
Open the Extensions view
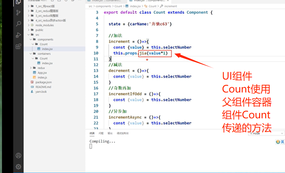(18, 46)
